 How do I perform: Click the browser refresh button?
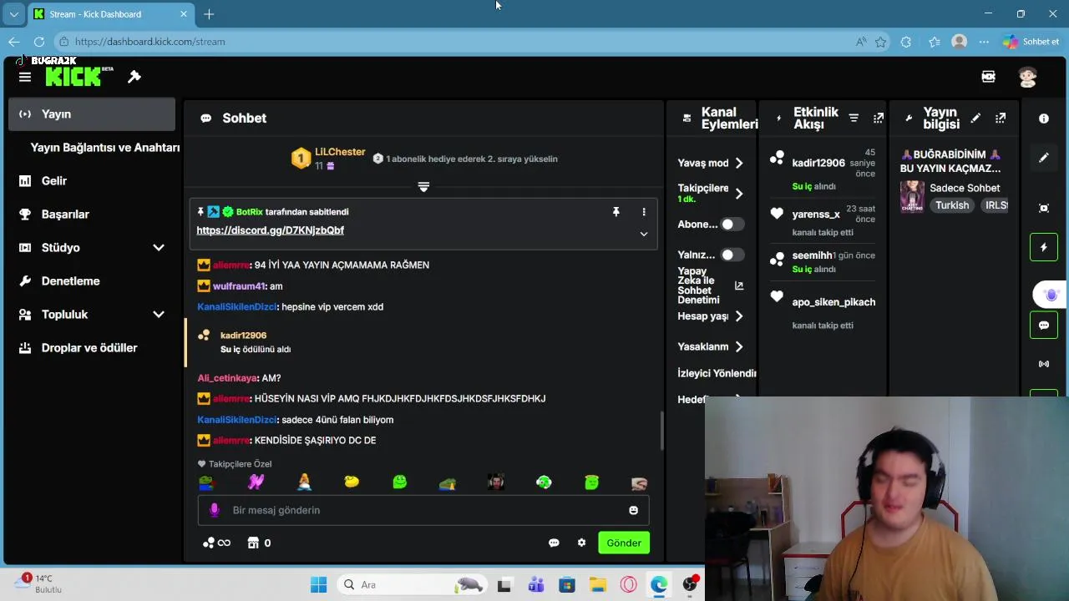[x=39, y=42]
